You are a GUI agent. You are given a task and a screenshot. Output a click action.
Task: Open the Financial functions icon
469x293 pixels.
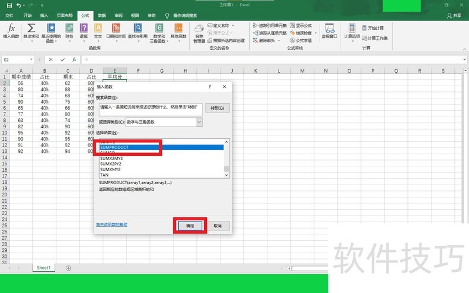tap(69, 28)
